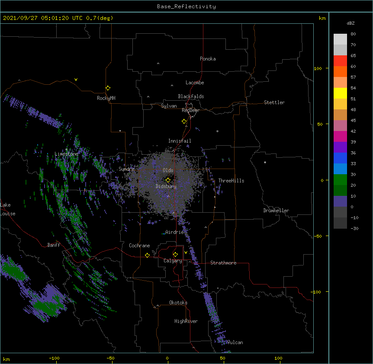The height and width of the screenshot is (364, 373).
Task: Pick the dusty pink 42-45 dBZ legend swatch
Action: pyautogui.click(x=340, y=126)
